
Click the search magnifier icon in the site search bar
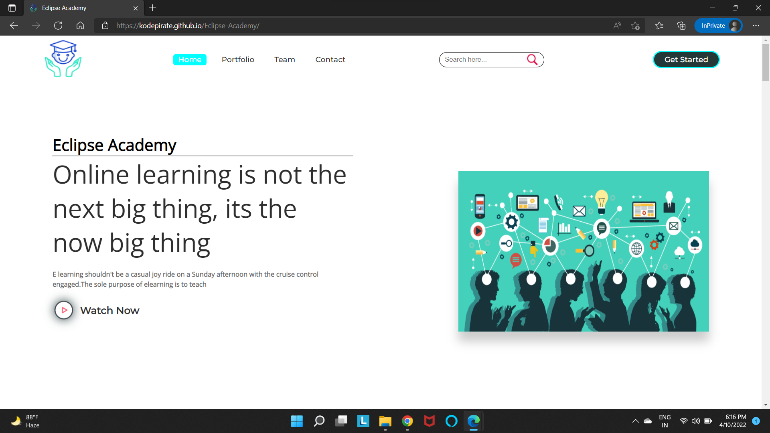[532, 59]
